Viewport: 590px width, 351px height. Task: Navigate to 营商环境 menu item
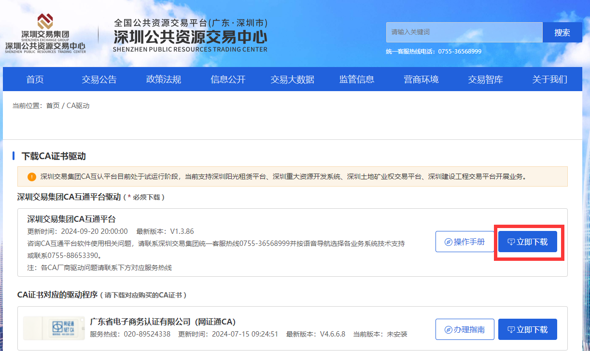[x=421, y=80]
